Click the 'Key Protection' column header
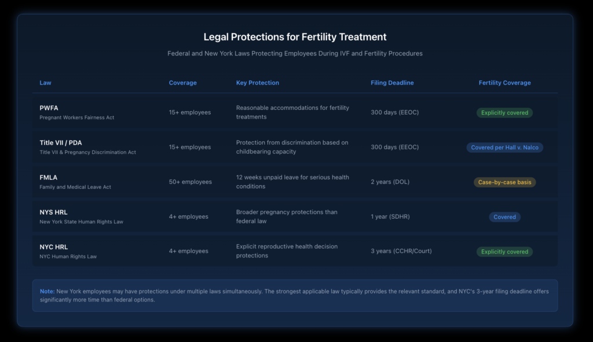 [x=257, y=83]
